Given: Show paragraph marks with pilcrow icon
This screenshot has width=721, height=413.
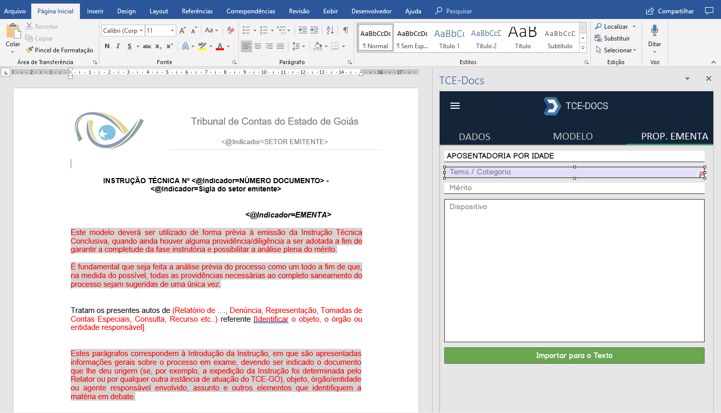Looking at the screenshot, I should (x=346, y=31).
